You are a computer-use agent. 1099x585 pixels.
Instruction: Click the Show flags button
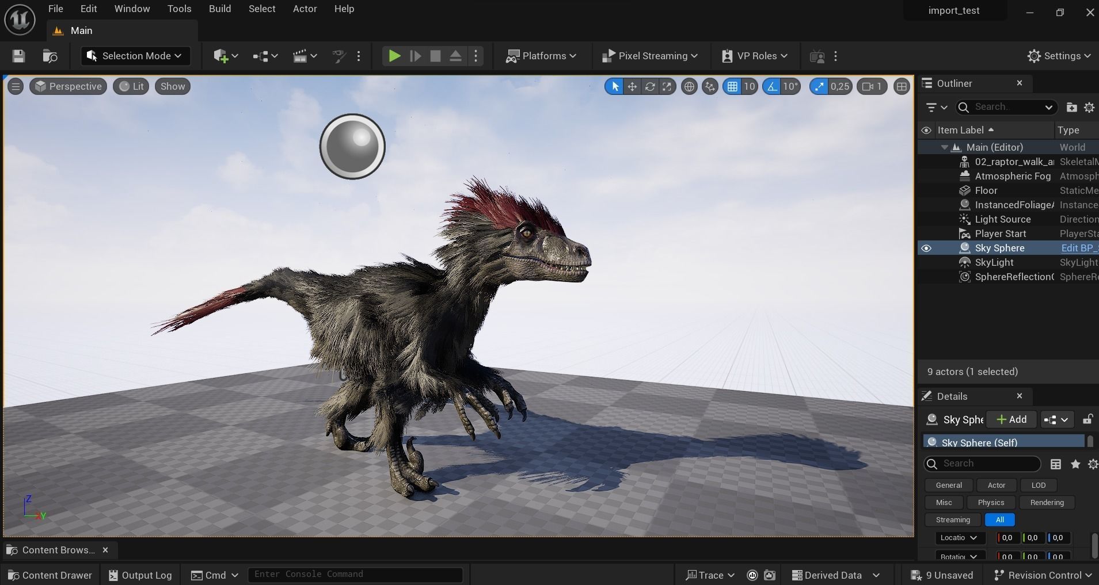click(173, 86)
